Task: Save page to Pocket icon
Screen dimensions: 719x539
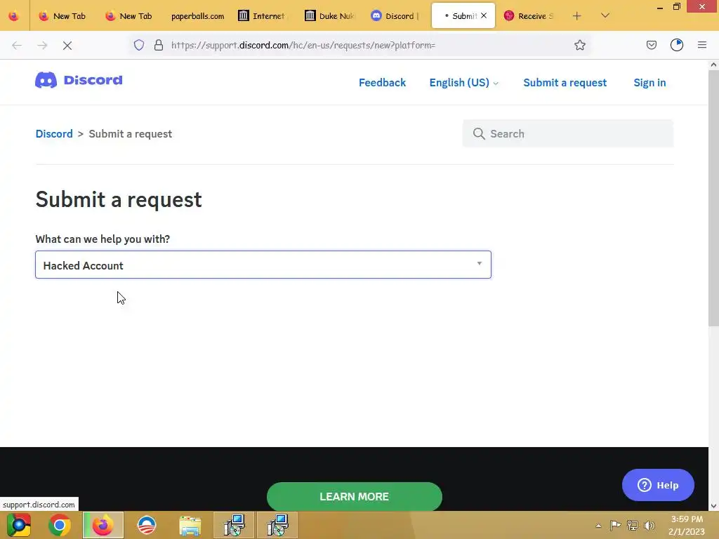Action: click(x=652, y=45)
